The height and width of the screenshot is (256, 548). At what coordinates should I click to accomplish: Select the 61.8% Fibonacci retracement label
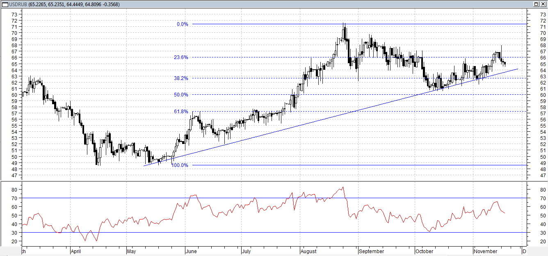[x=181, y=112]
